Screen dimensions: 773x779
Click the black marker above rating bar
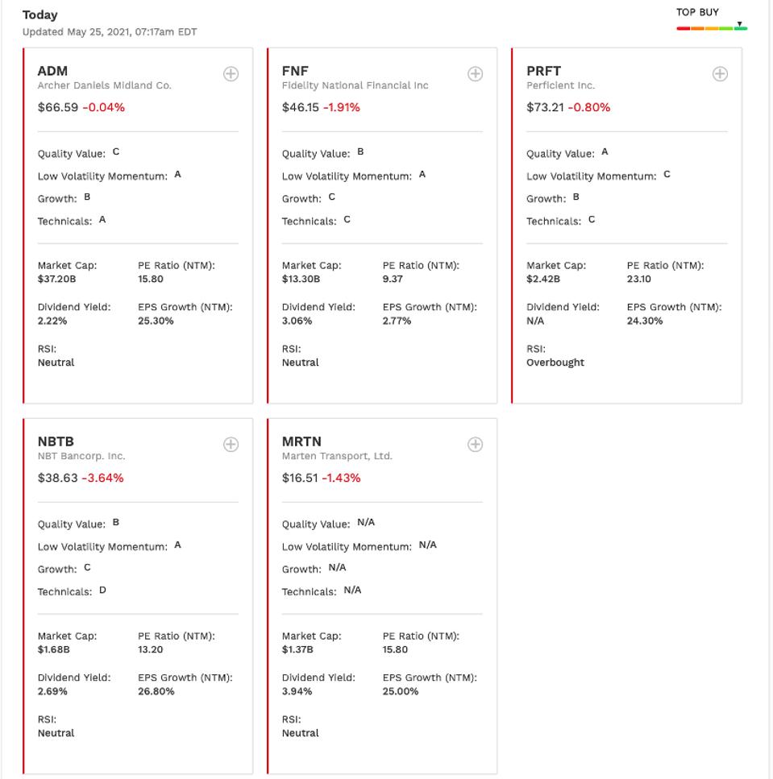(739, 23)
